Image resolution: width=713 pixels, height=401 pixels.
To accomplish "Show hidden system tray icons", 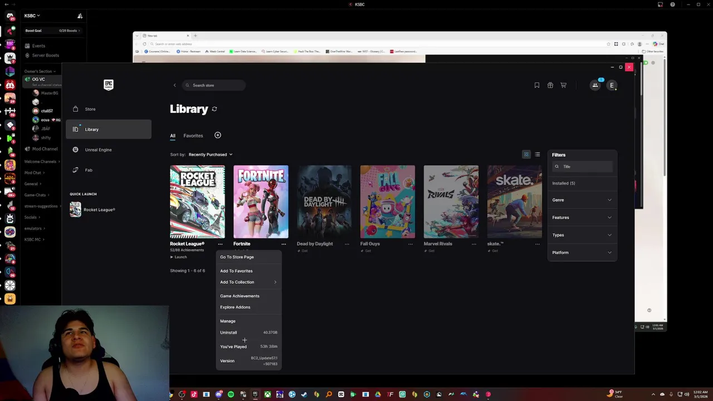I will coord(654,394).
